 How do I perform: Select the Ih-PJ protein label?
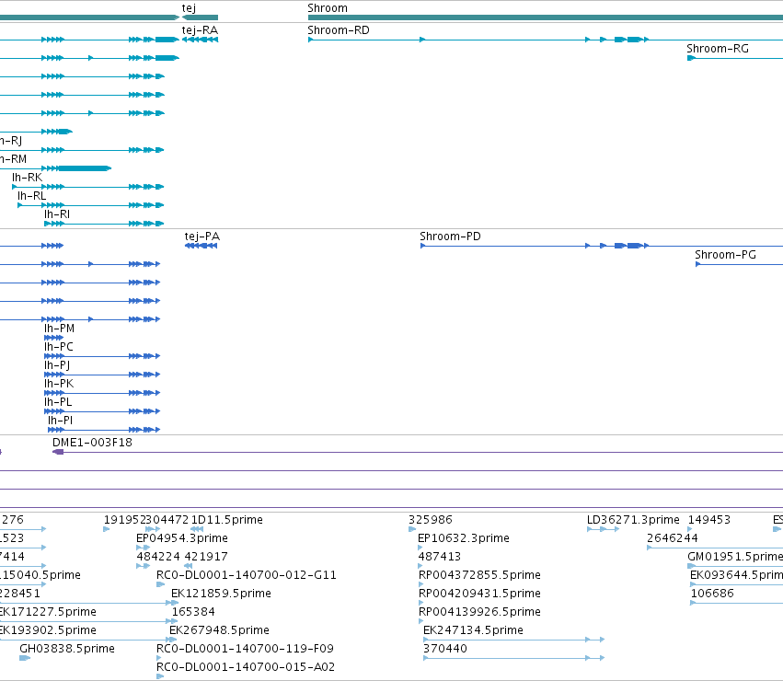[57, 365]
